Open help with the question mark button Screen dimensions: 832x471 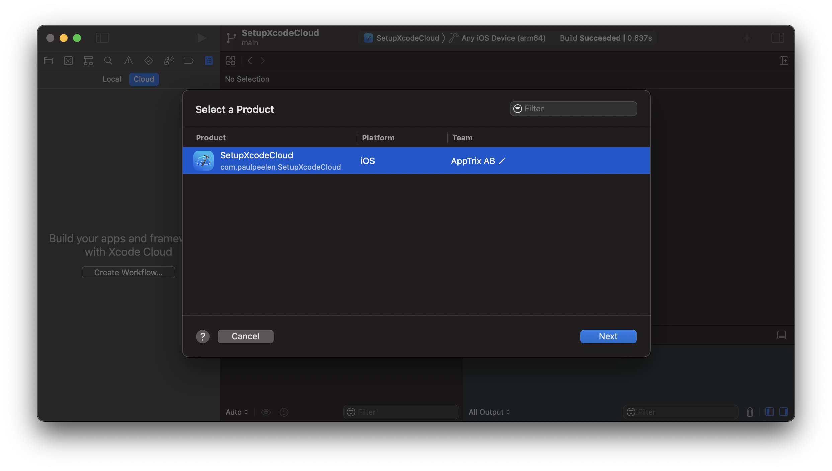203,336
